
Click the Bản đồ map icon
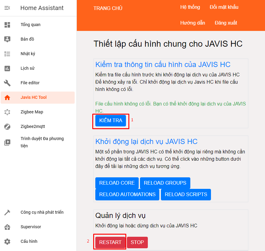click(x=7, y=39)
